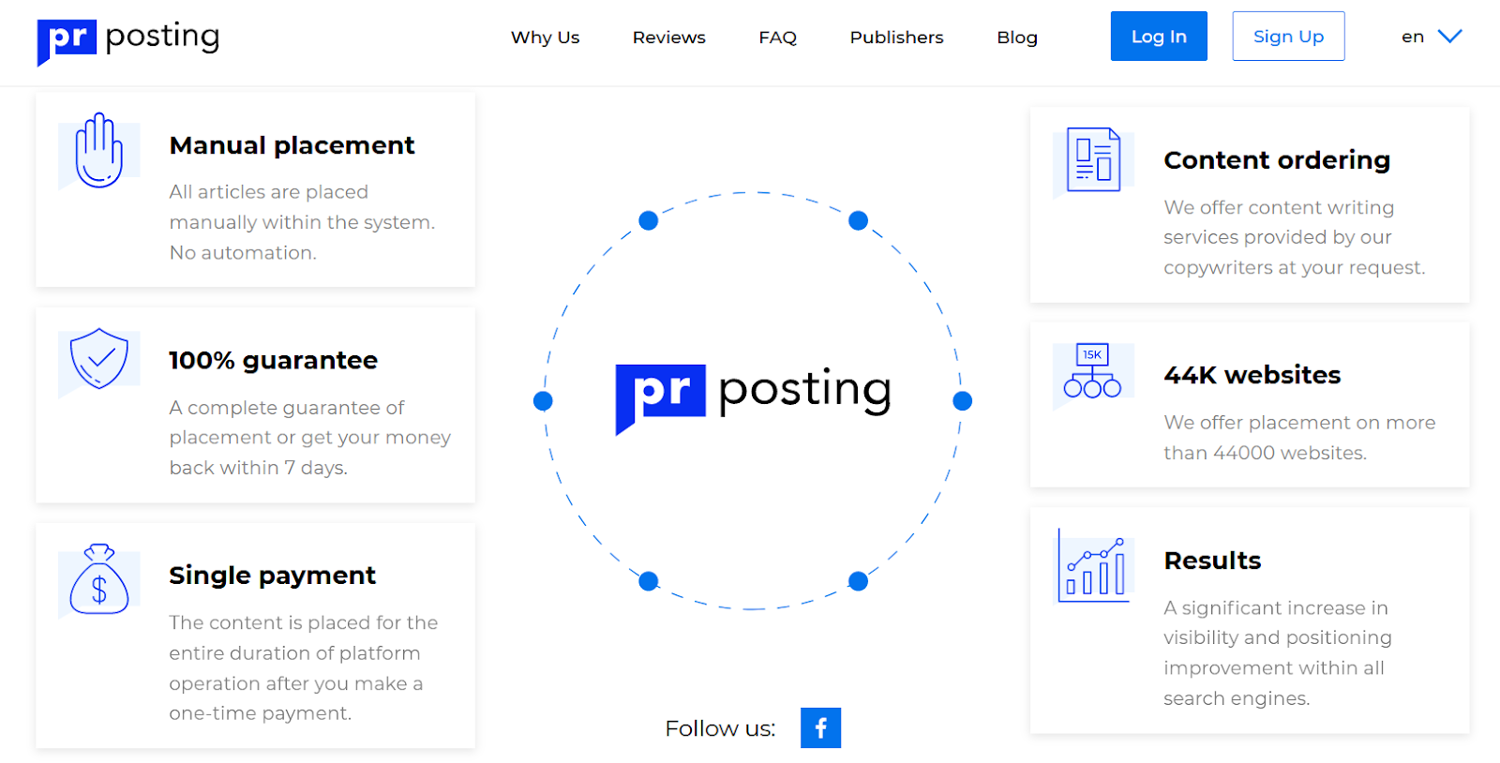This screenshot has height=763, width=1500.
Task: Click text 'back within 7 days.'
Action: point(259,468)
